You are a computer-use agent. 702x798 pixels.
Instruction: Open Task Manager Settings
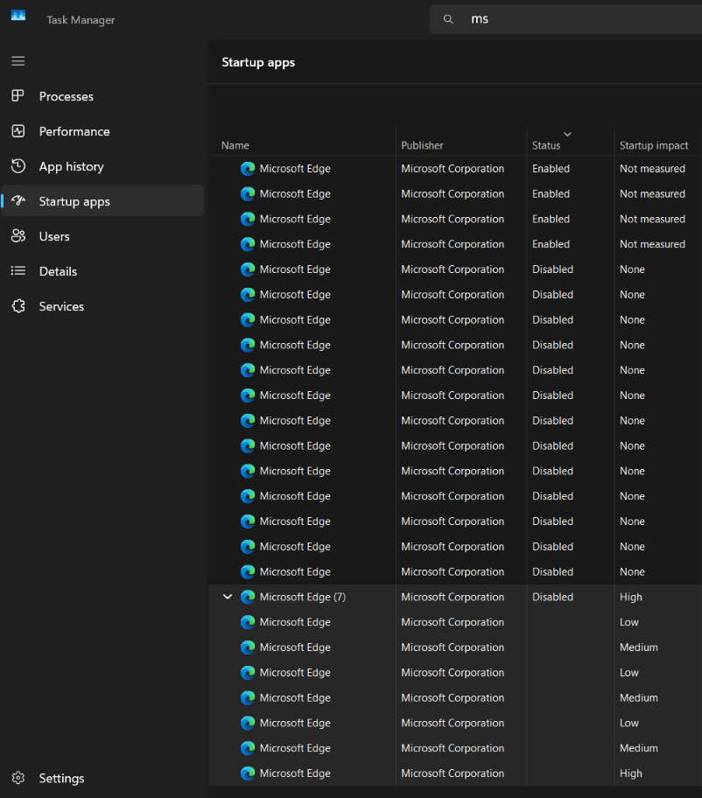click(x=102, y=778)
